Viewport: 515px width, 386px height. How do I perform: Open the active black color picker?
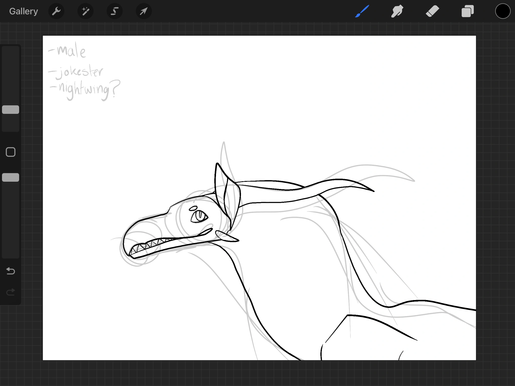click(503, 11)
